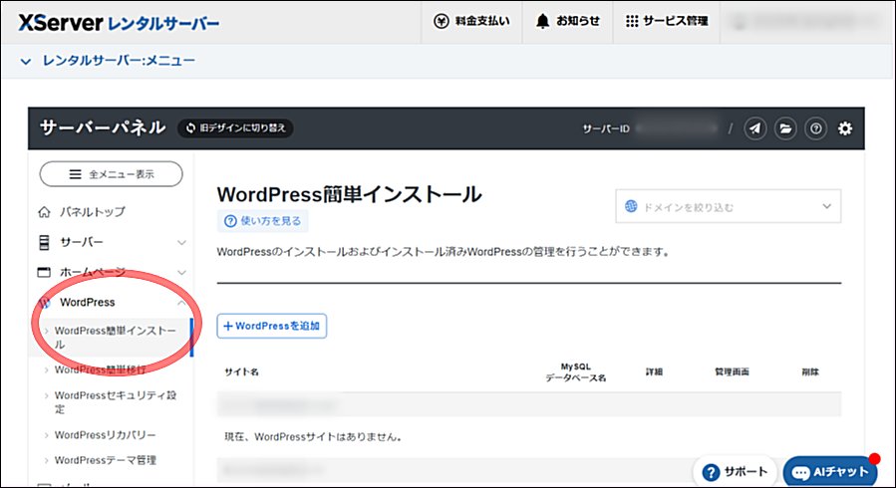
Task: Click the WordPress簡単インストール page heading
Action: (x=349, y=194)
